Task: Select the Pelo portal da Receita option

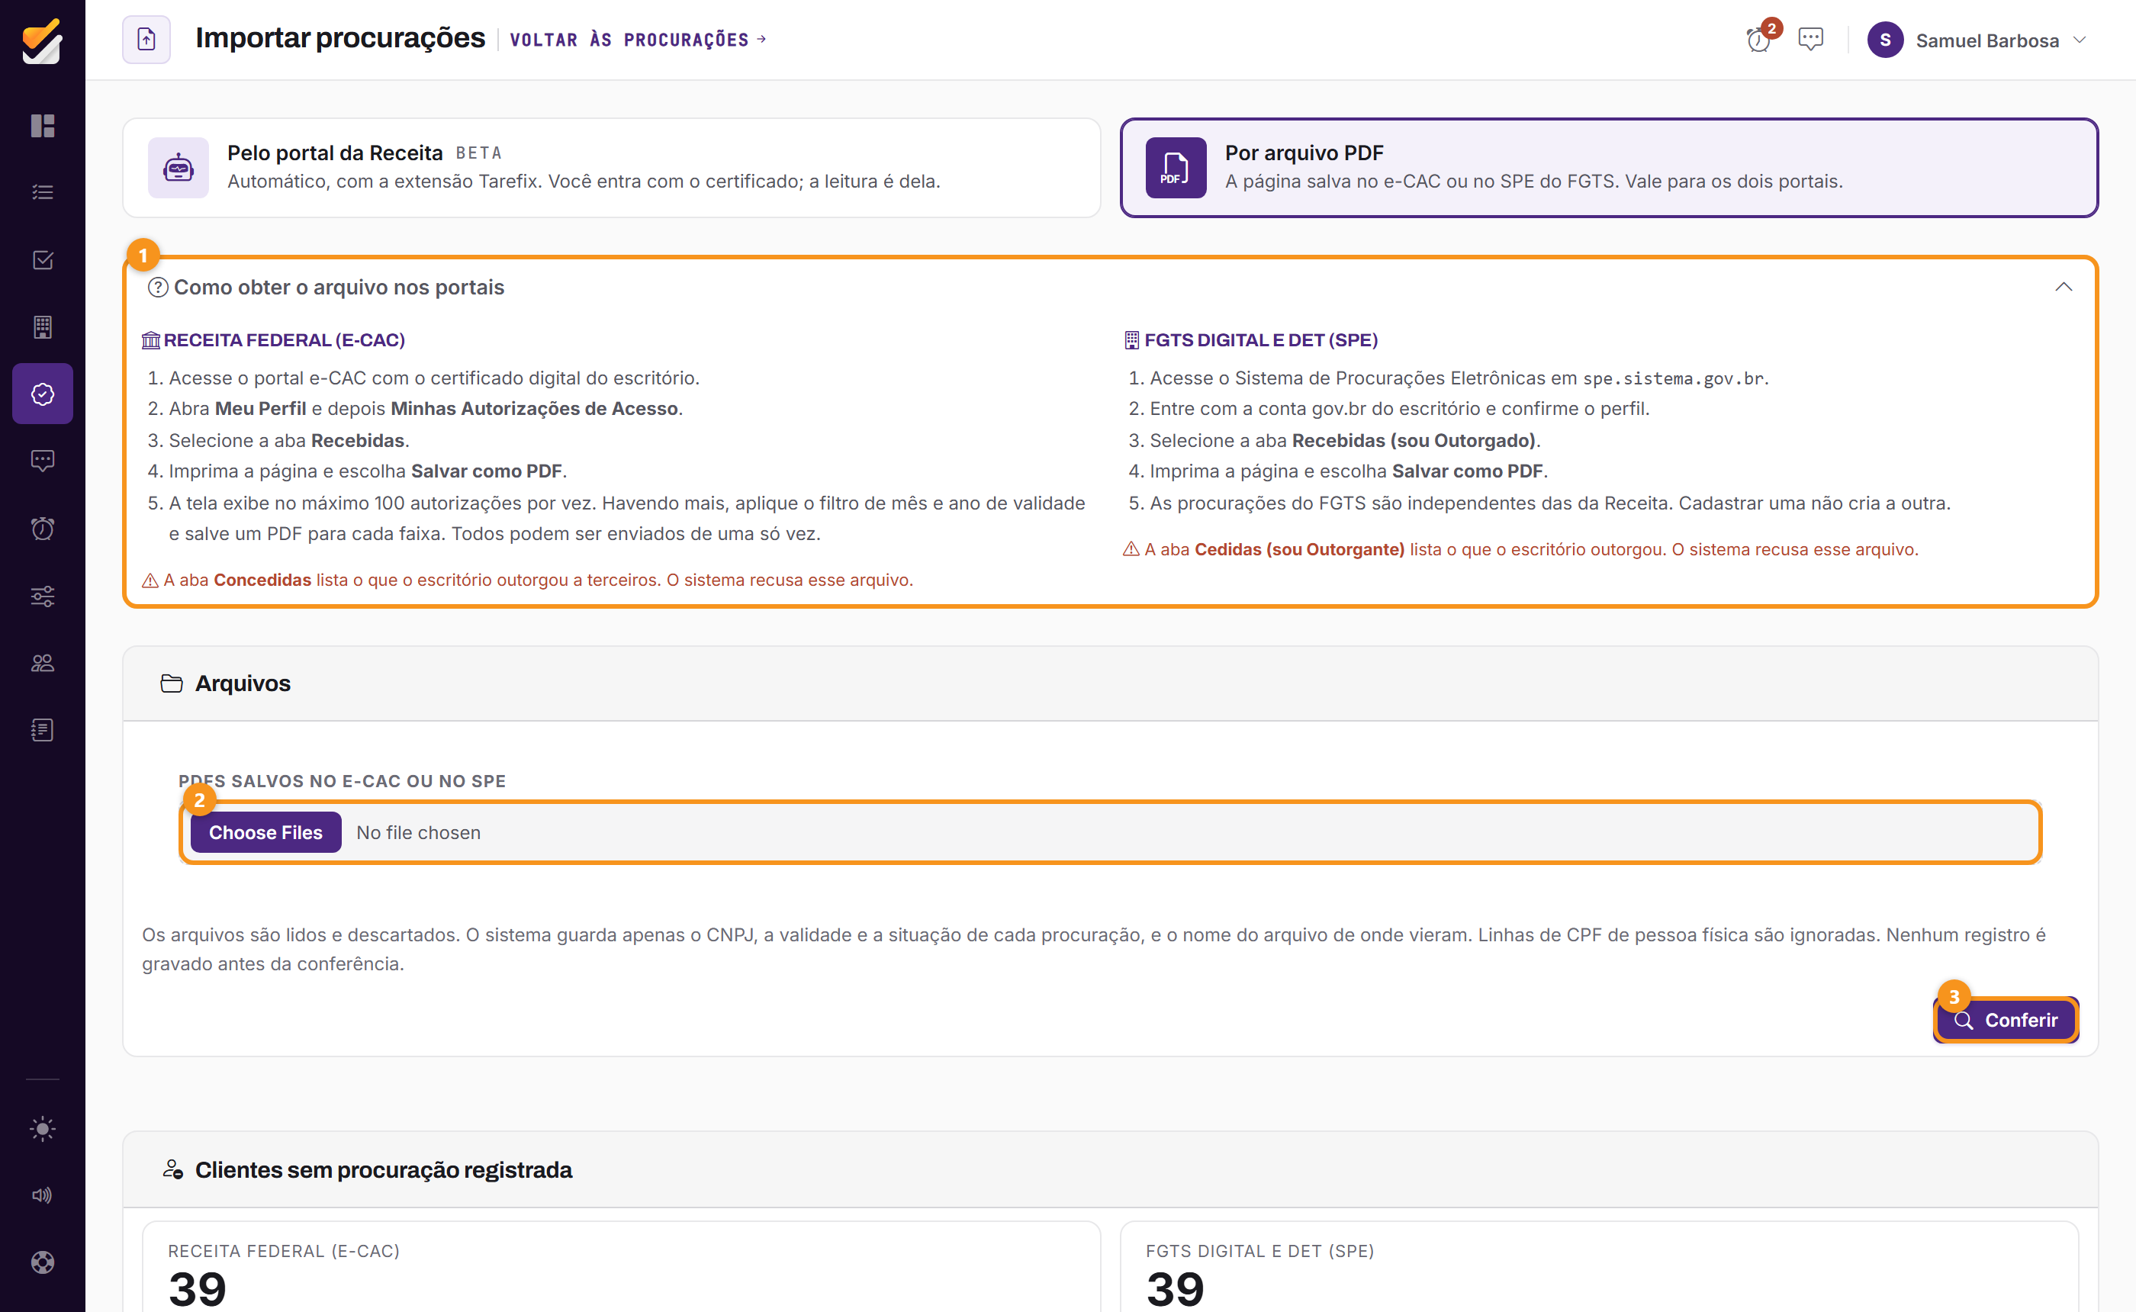Action: point(612,168)
